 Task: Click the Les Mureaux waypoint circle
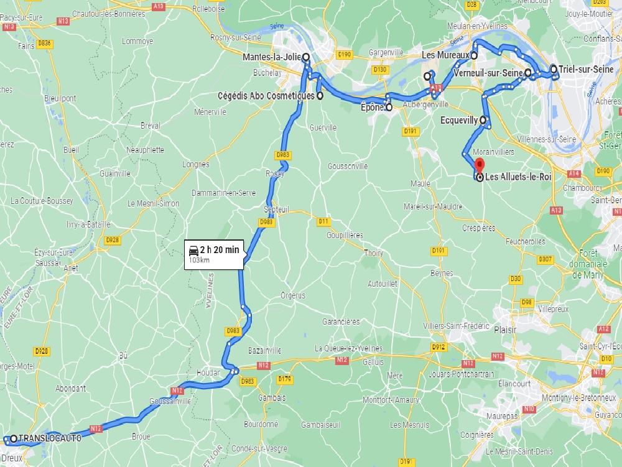tap(473, 55)
